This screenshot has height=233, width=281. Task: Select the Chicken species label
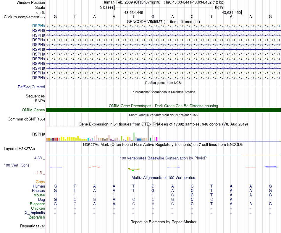click(38, 208)
